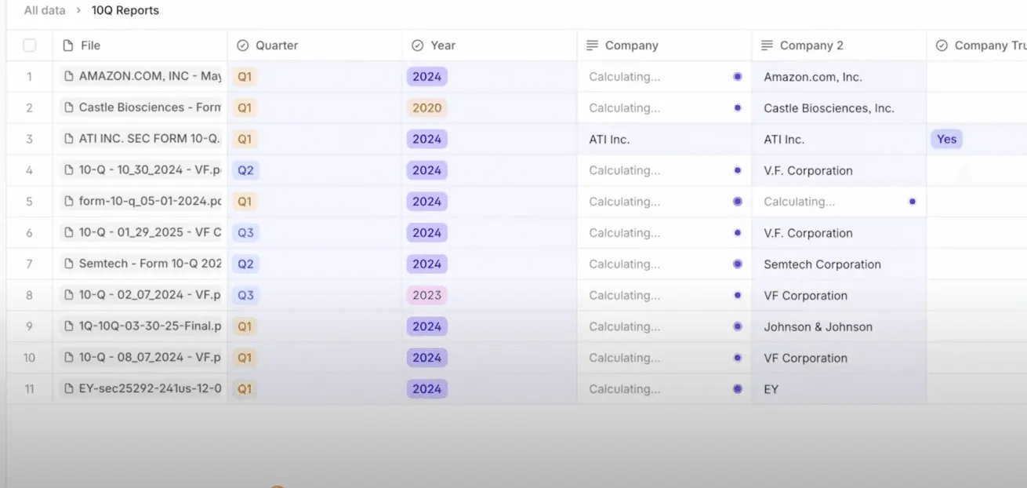The height and width of the screenshot is (488, 1027).
Task: Click the document icon for AMAZON.COM, INC file
Action: point(69,76)
